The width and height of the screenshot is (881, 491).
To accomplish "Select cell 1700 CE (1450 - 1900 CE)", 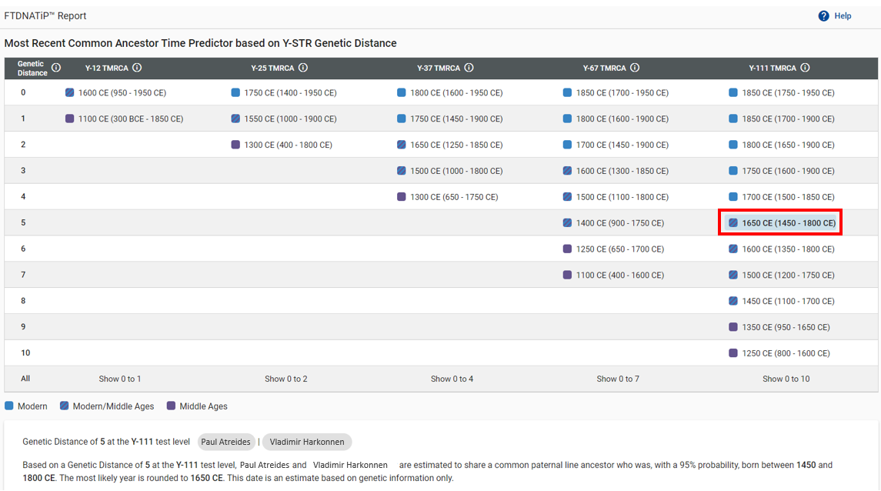I will coord(616,145).
